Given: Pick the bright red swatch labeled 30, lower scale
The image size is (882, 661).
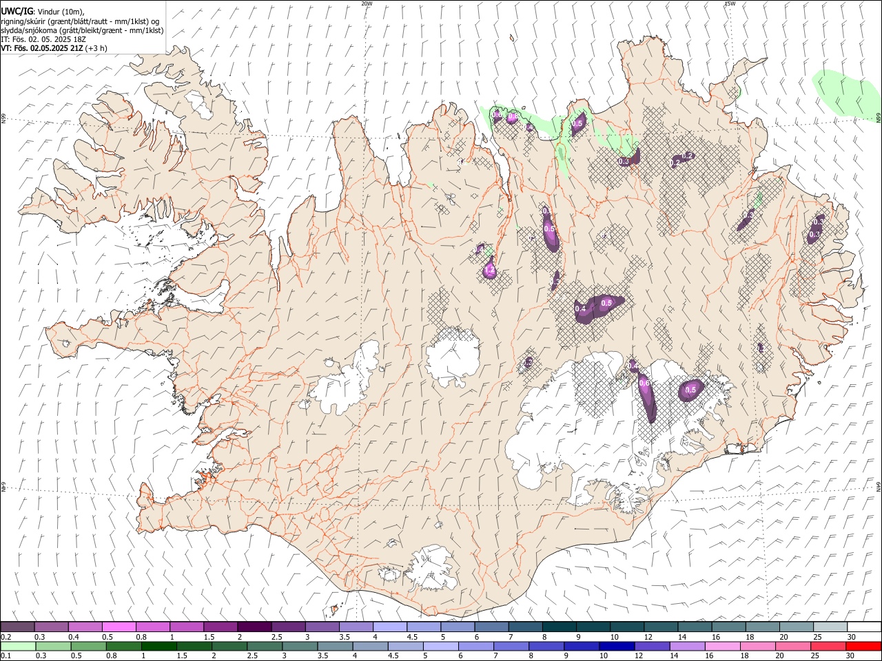Looking at the screenshot, I should click(863, 646).
